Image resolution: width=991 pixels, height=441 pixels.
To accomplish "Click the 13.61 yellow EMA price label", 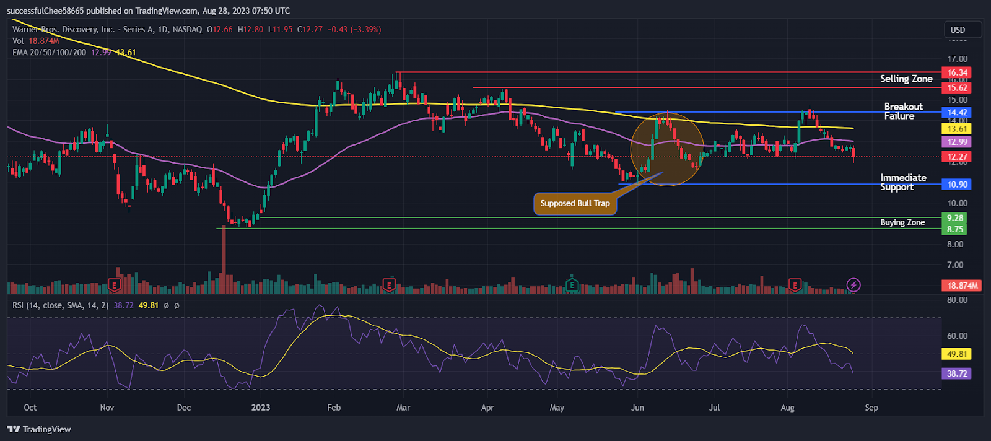I will coord(957,129).
